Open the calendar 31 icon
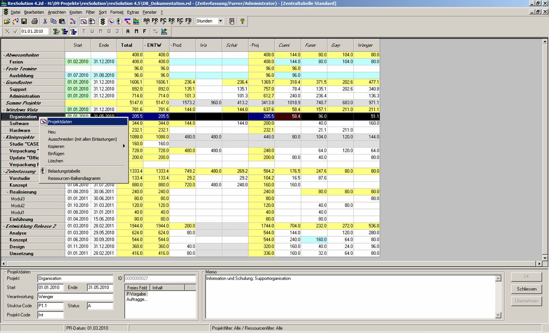 231,21
